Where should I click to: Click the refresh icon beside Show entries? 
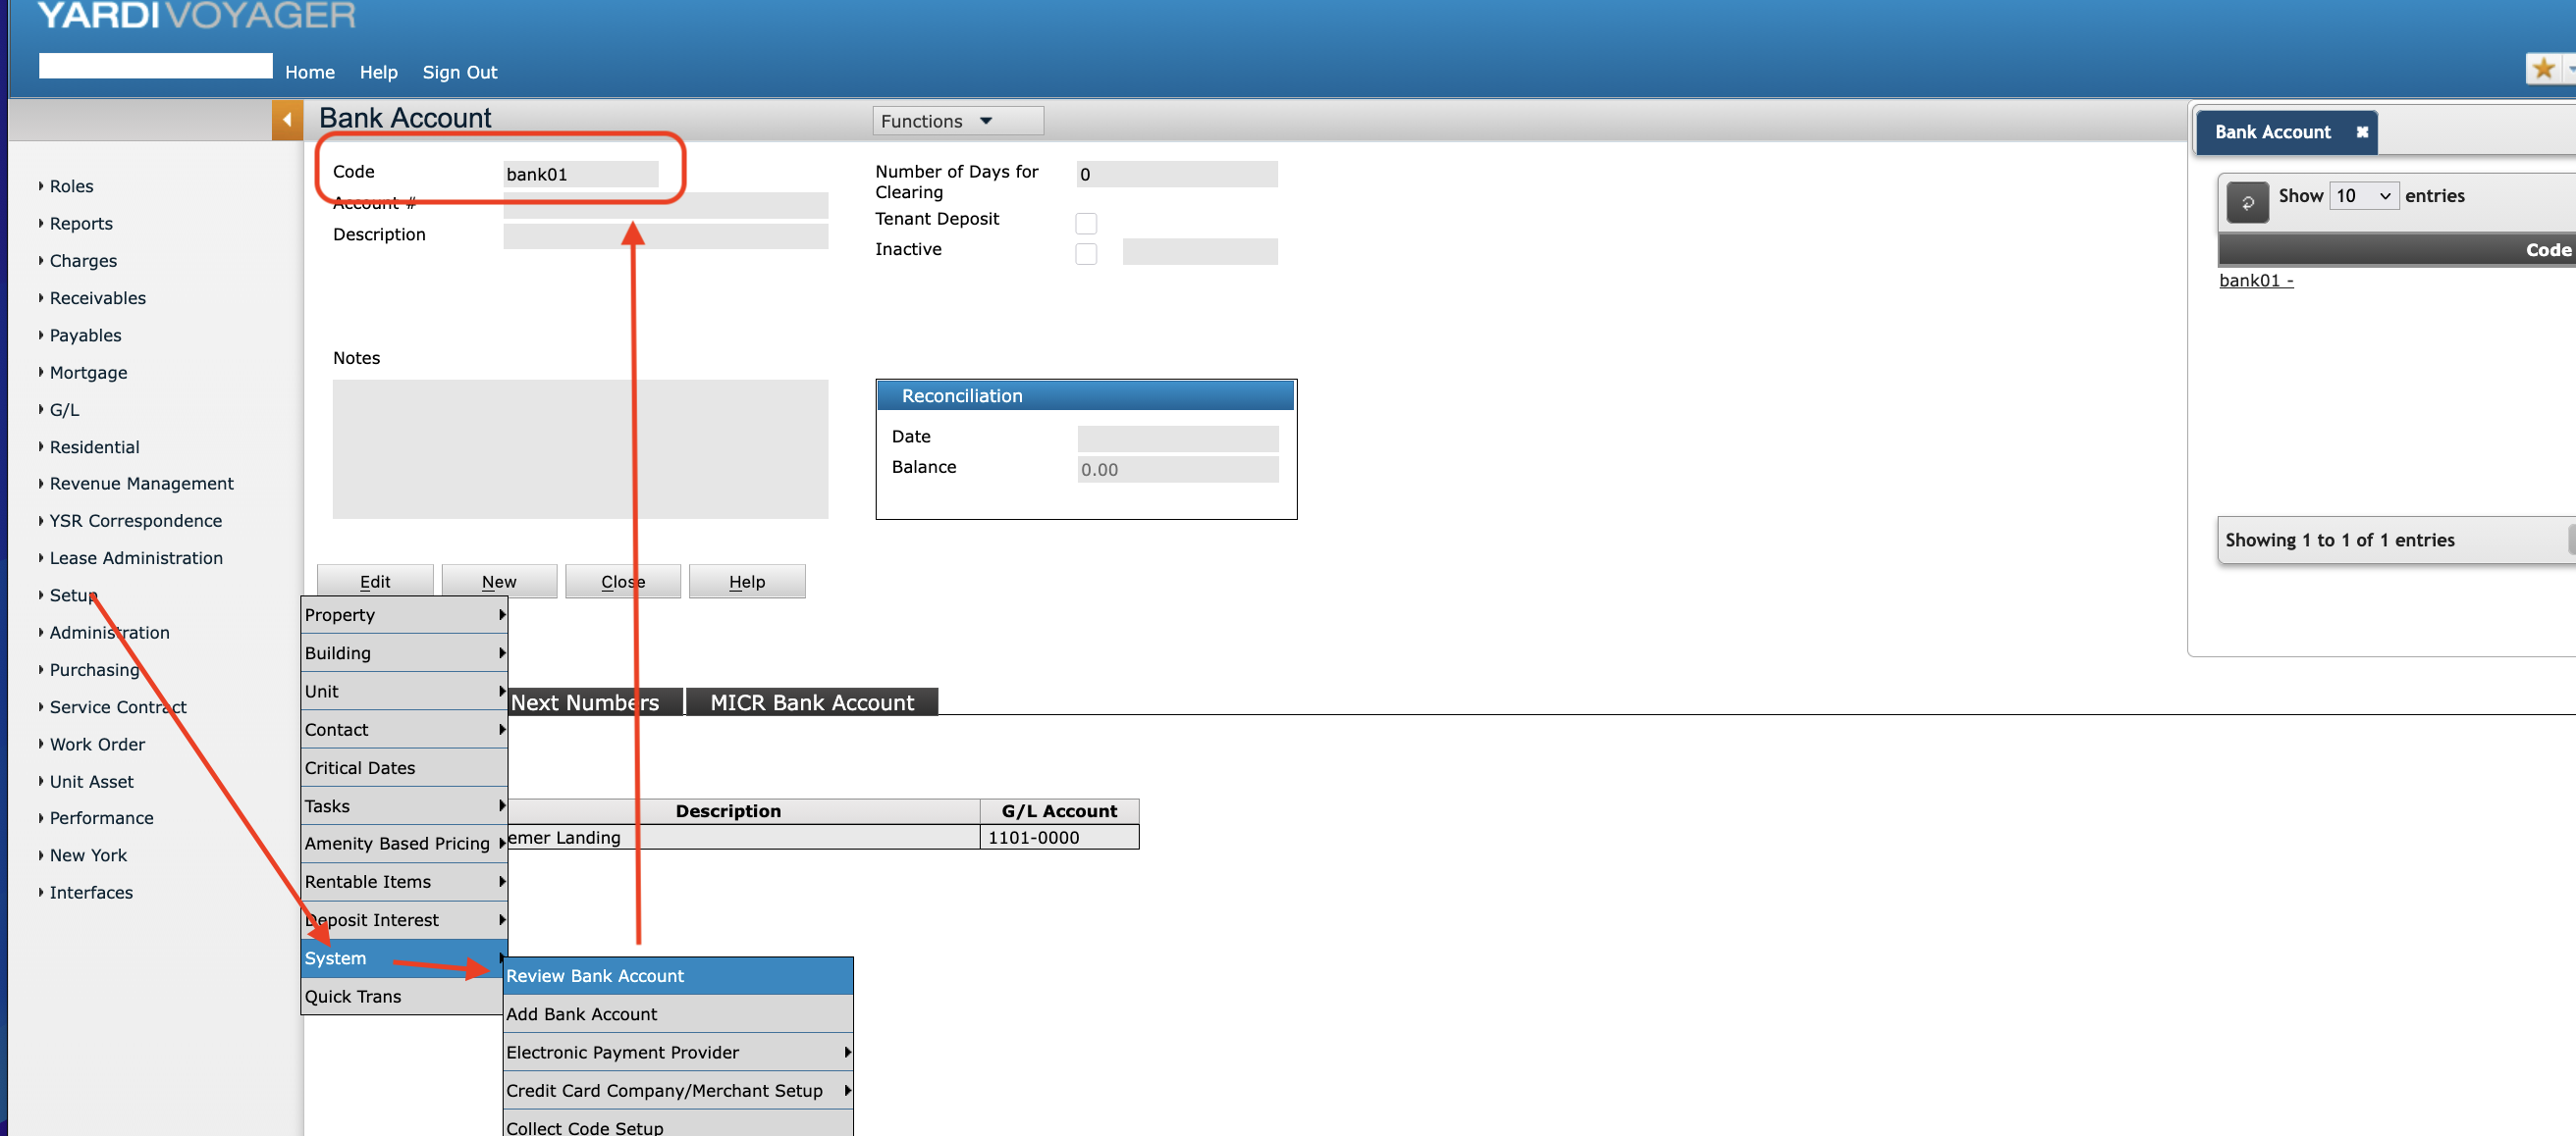point(2247,203)
